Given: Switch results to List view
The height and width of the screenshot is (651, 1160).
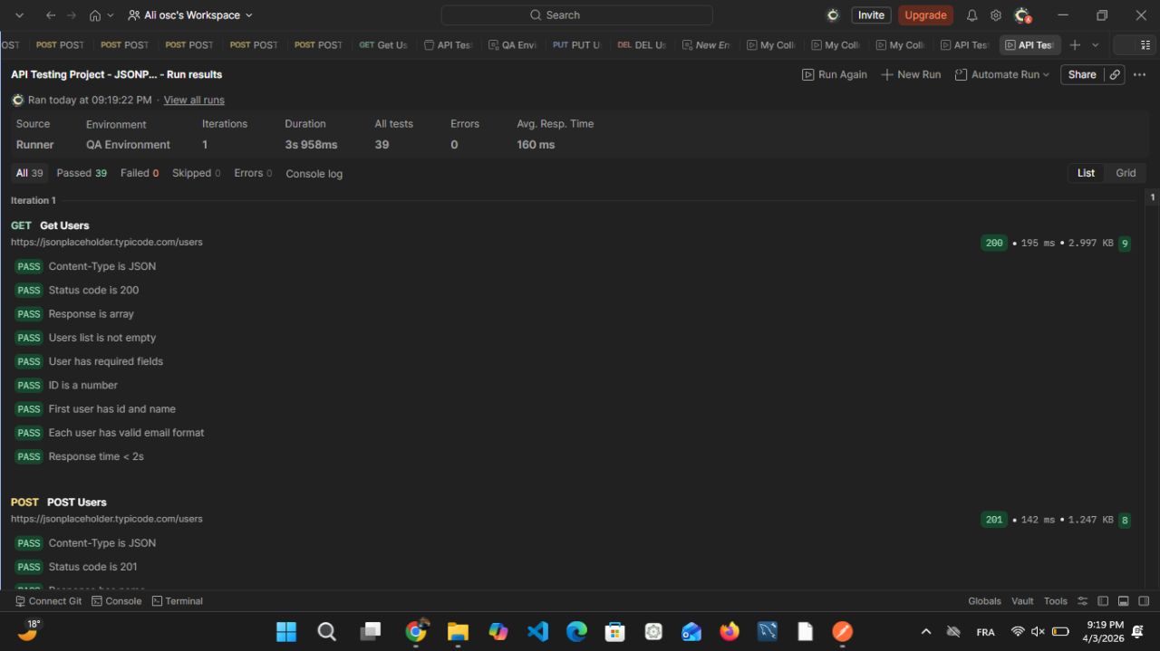Looking at the screenshot, I should [x=1086, y=173].
